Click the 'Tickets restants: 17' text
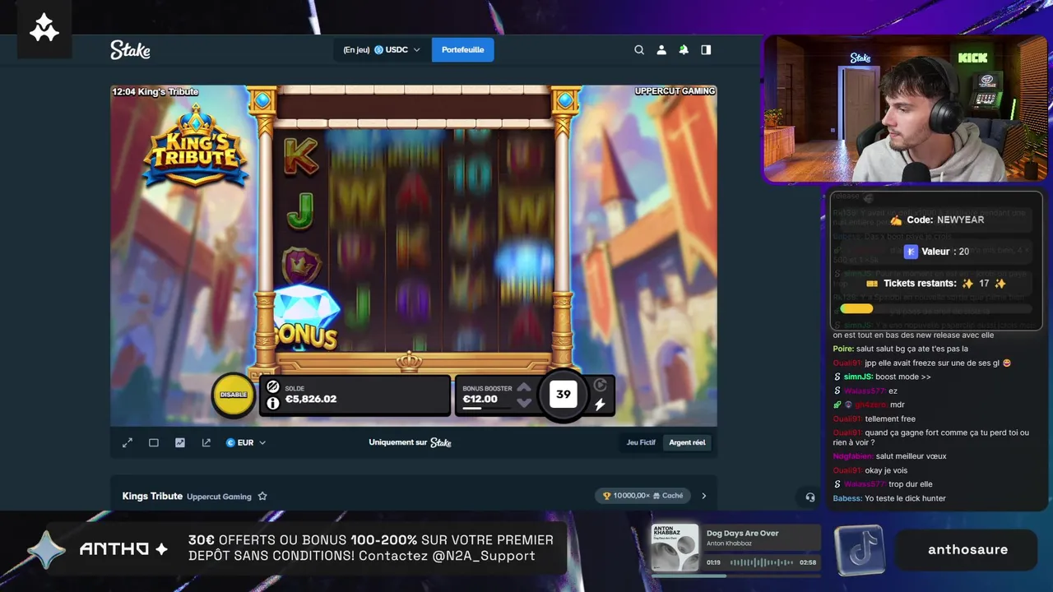 936,284
